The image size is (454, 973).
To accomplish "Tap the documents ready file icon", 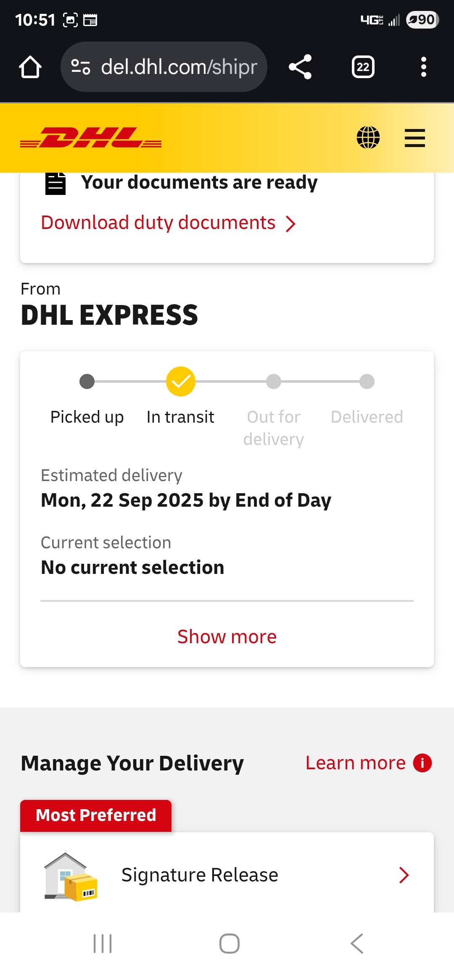I will pos(55,183).
